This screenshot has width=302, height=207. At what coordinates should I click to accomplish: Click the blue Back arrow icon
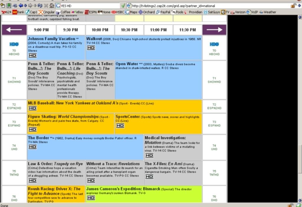point(21,6)
